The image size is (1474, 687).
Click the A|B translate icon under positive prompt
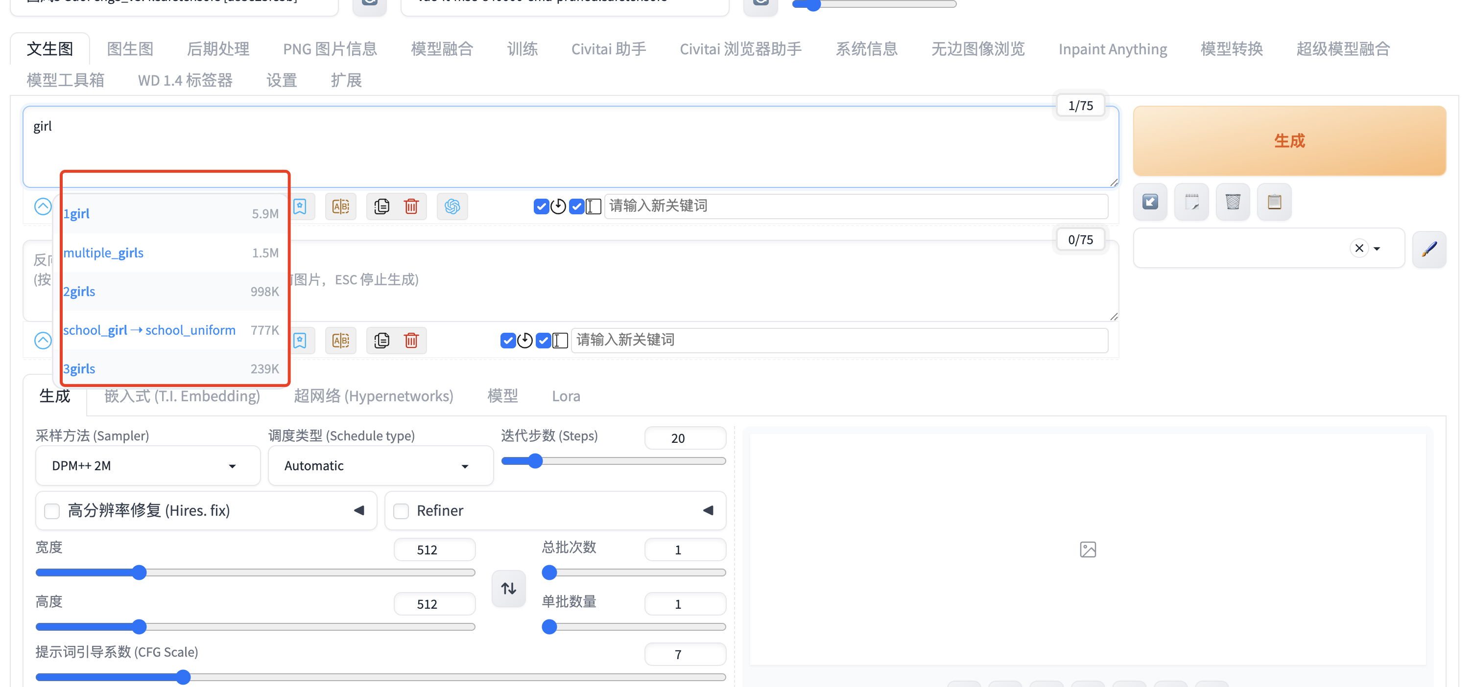coord(340,206)
